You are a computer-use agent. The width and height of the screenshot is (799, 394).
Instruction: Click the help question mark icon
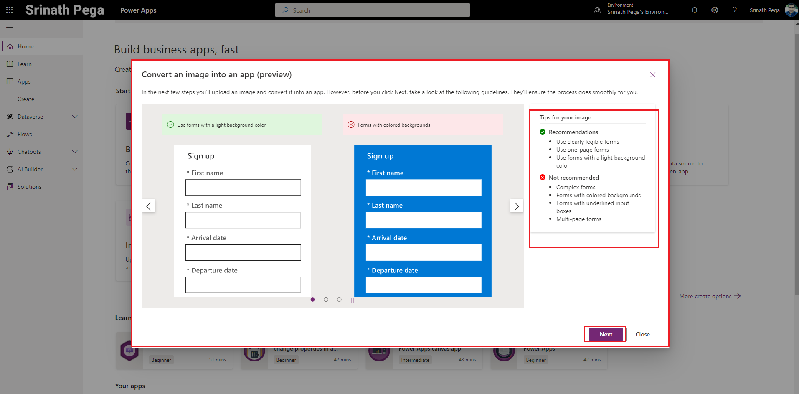tap(734, 10)
